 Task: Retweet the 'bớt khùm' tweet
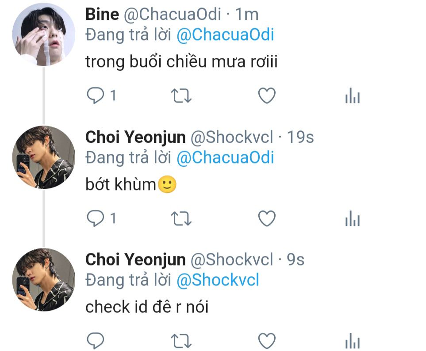click(x=181, y=218)
